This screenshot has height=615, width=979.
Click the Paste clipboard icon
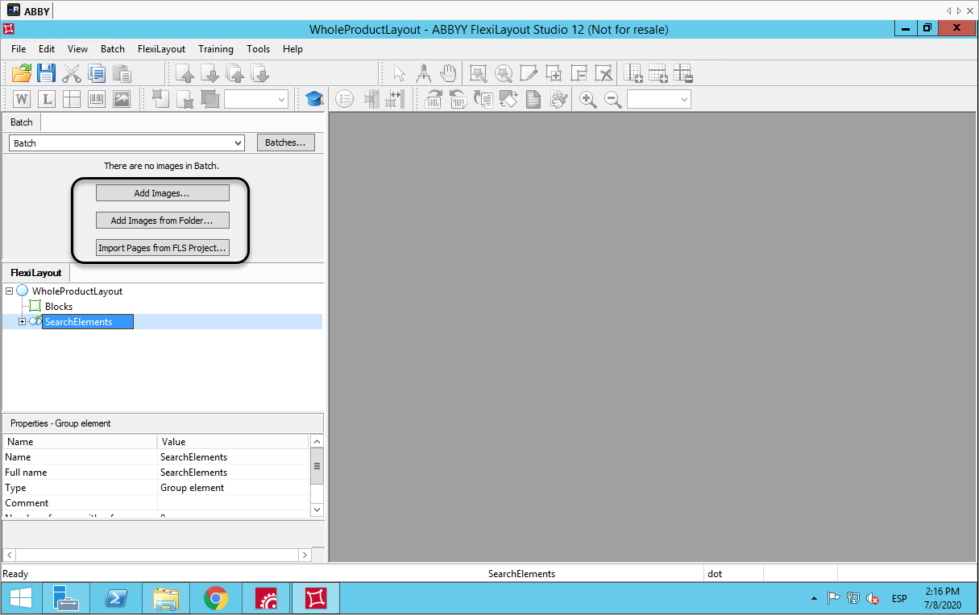click(x=122, y=73)
